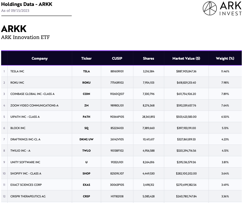This screenshot has width=244, height=203.
Task: Click the EXAS ticker cell
Action: click(86, 185)
